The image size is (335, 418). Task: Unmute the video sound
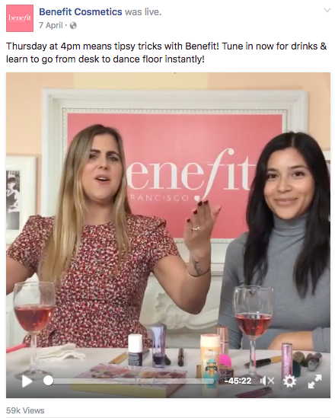(267, 381)
